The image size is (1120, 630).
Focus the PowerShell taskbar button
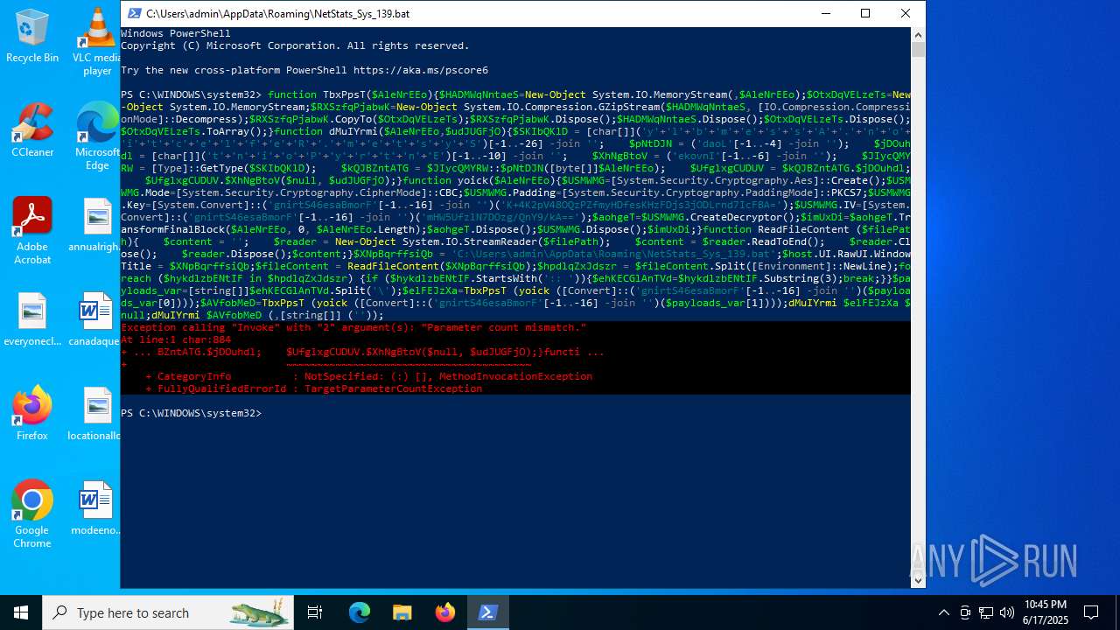pos(487,612)
